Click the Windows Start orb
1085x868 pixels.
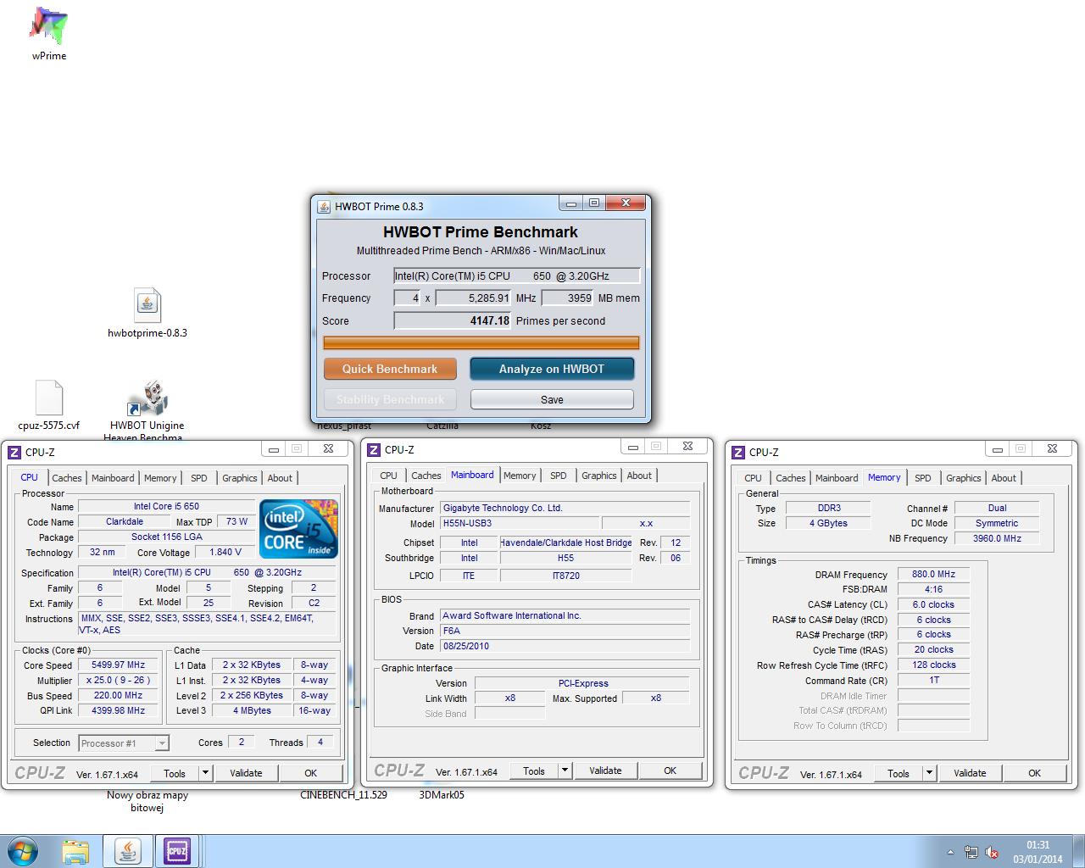(22, 851)
